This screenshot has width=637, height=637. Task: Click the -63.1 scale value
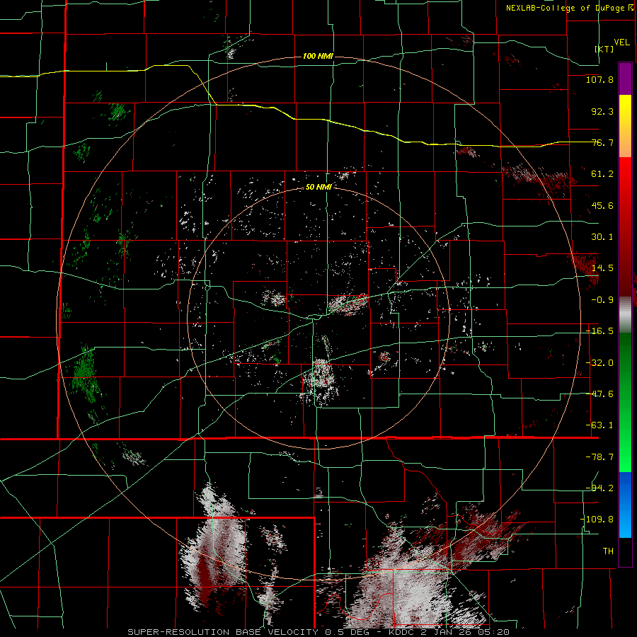[599, 425]
